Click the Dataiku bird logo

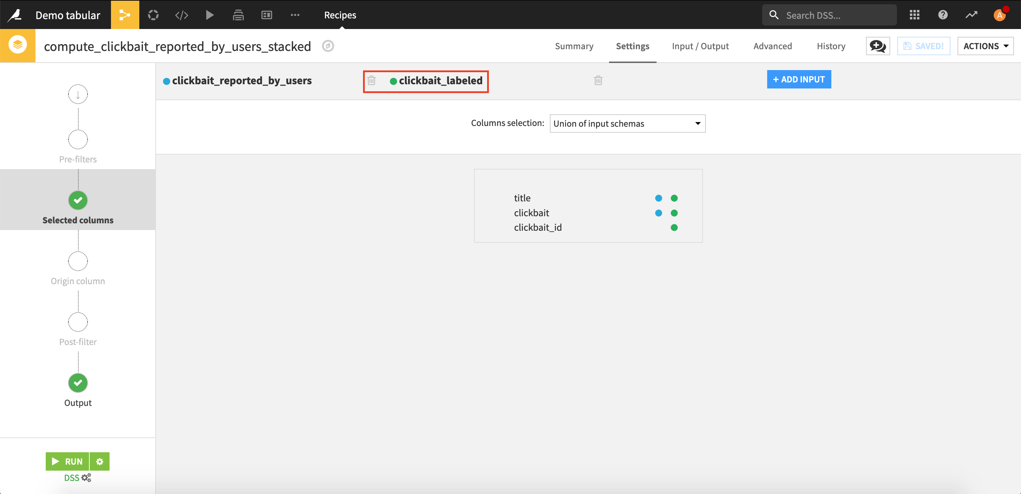point(15,15)
